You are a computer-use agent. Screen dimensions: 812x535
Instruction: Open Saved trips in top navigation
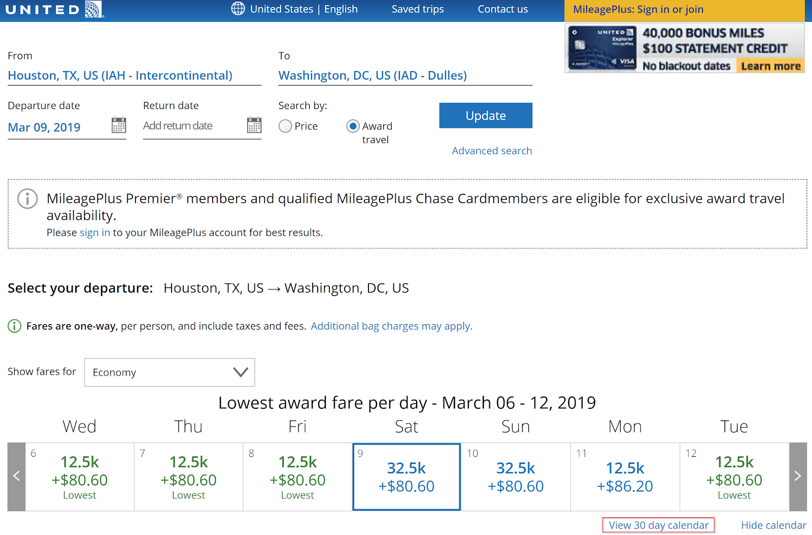417,9
